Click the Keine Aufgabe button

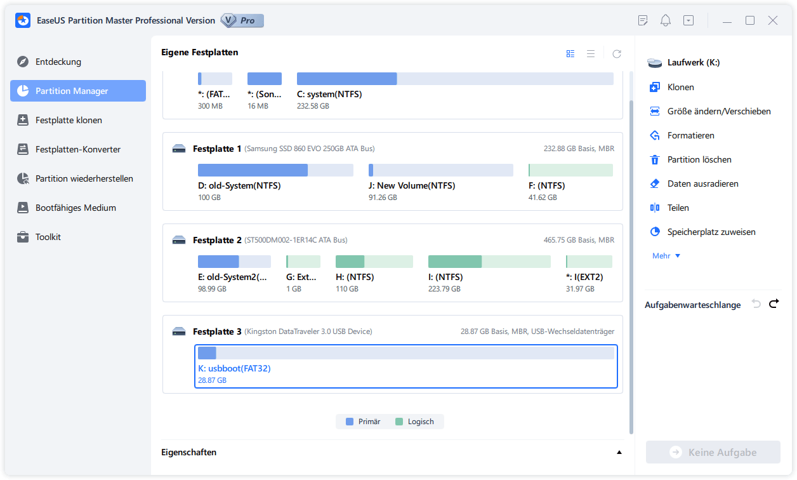click(x=713, y=453)
